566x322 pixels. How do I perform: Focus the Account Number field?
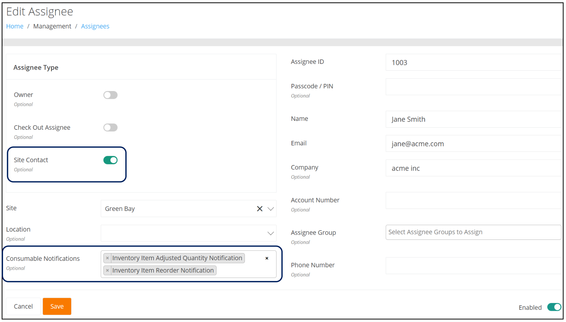[x=473, y=200]
